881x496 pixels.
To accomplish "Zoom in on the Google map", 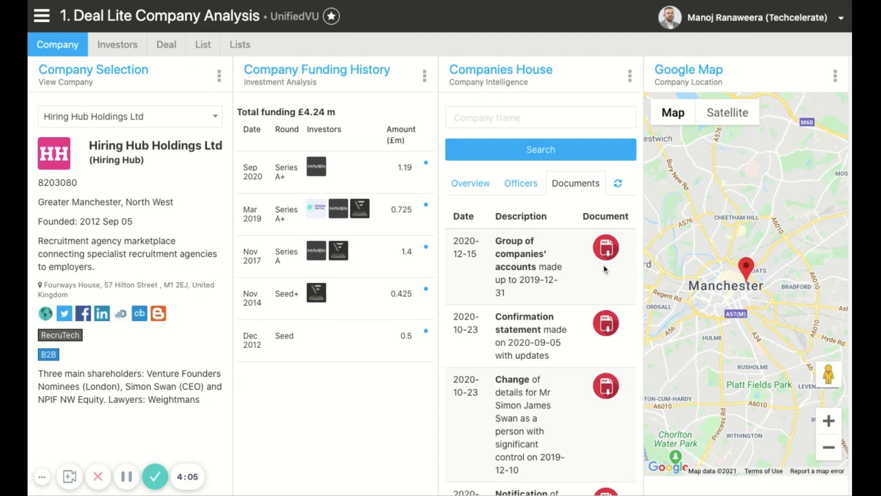I will pyautogui.click(x=829, y=422).
